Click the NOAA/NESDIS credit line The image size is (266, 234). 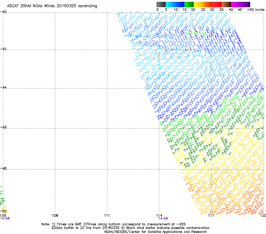click(x=155, y=232)
